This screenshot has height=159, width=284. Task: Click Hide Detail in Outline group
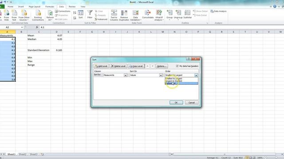coord(200,15)
